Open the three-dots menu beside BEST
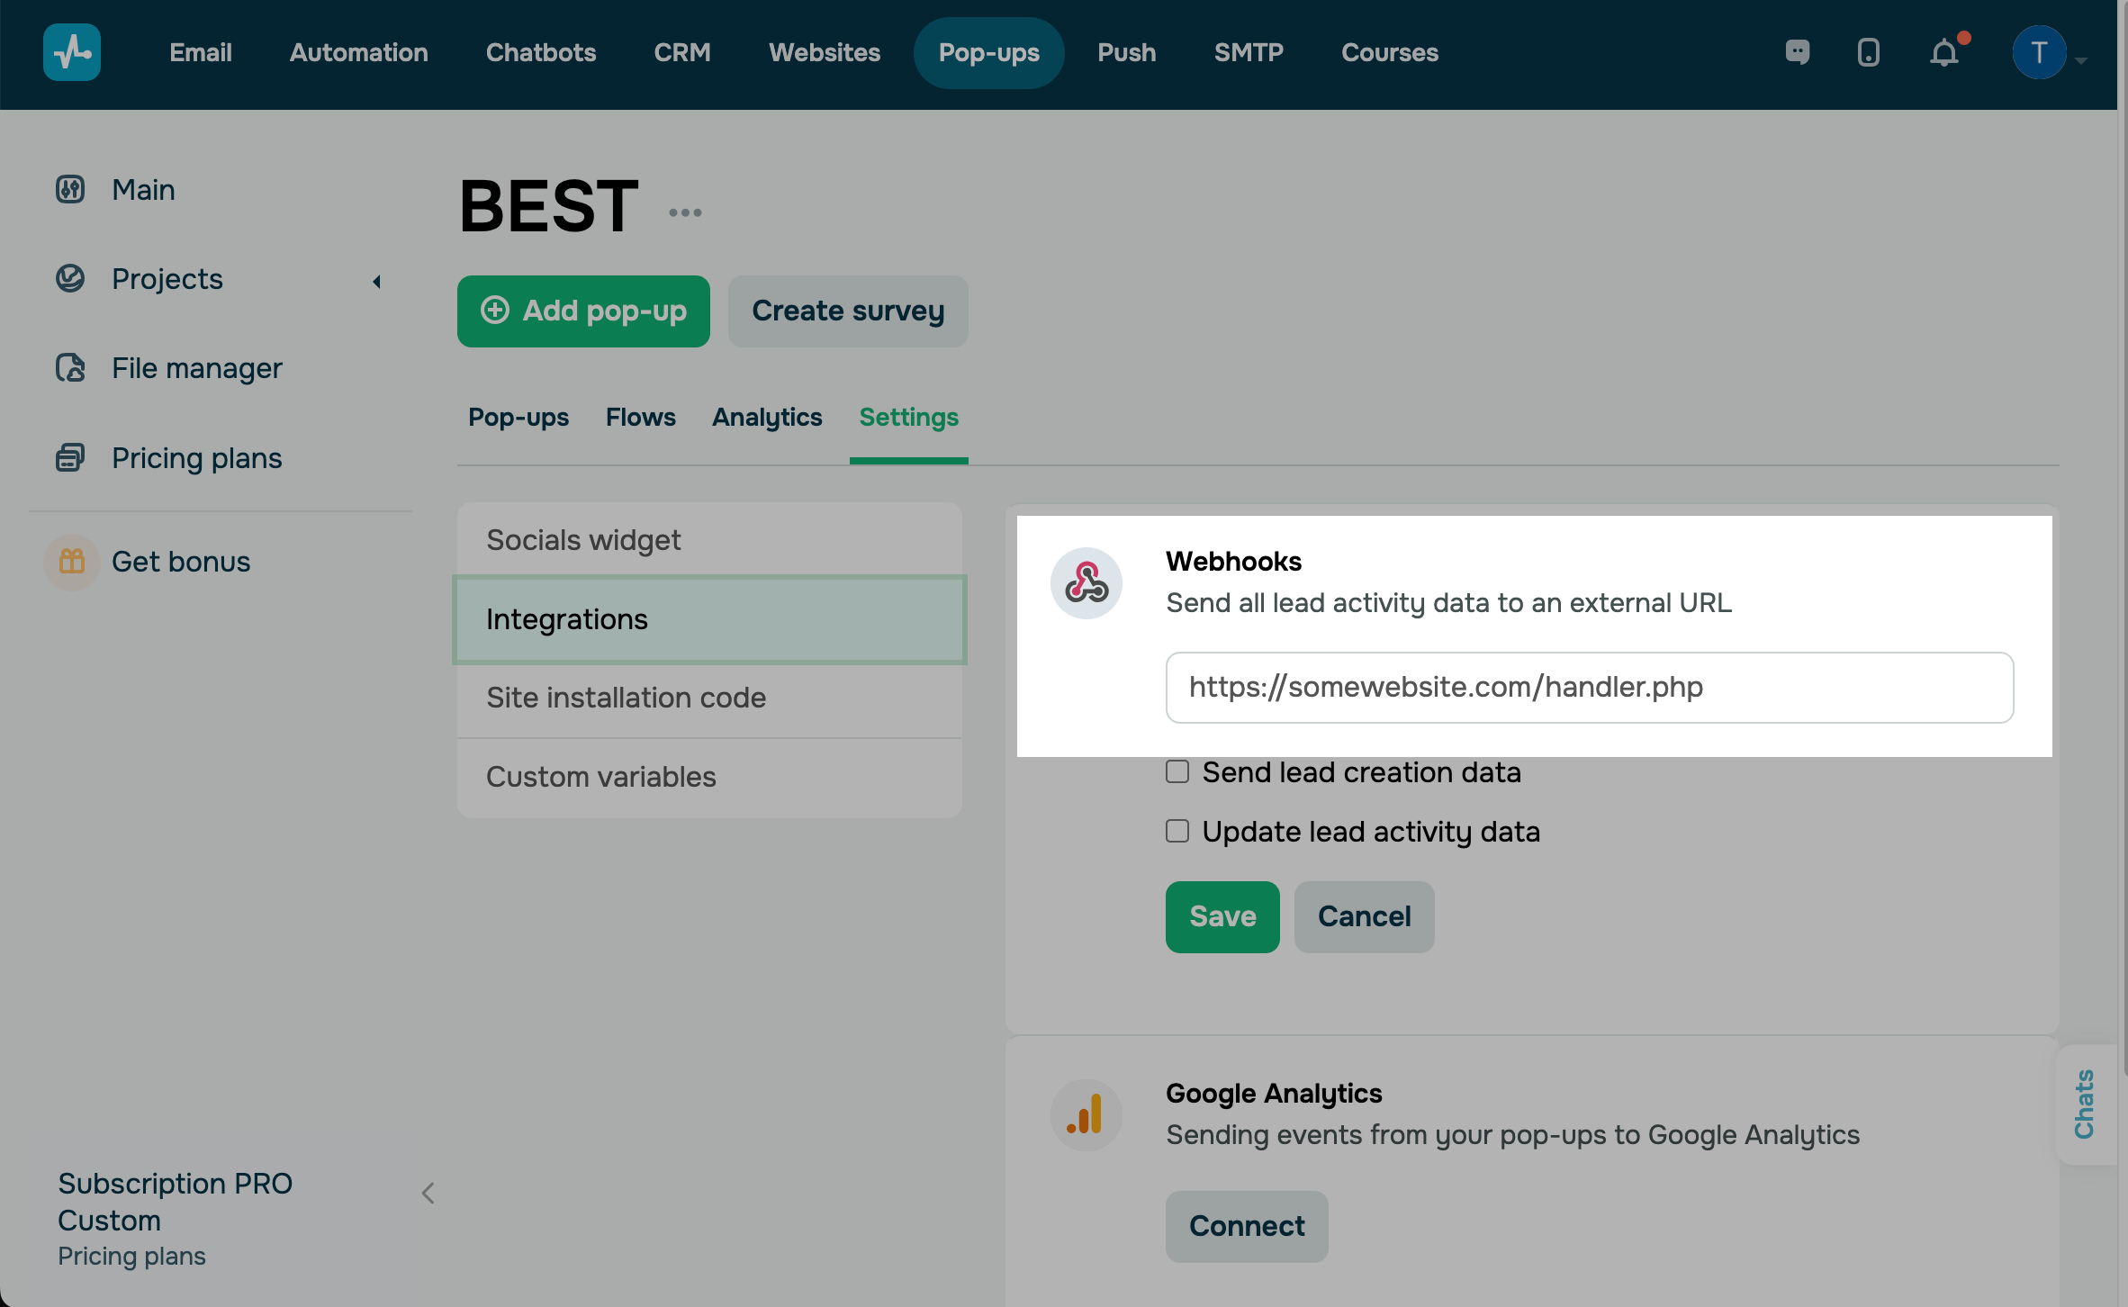2128x1307 pixels. [685, 213]
